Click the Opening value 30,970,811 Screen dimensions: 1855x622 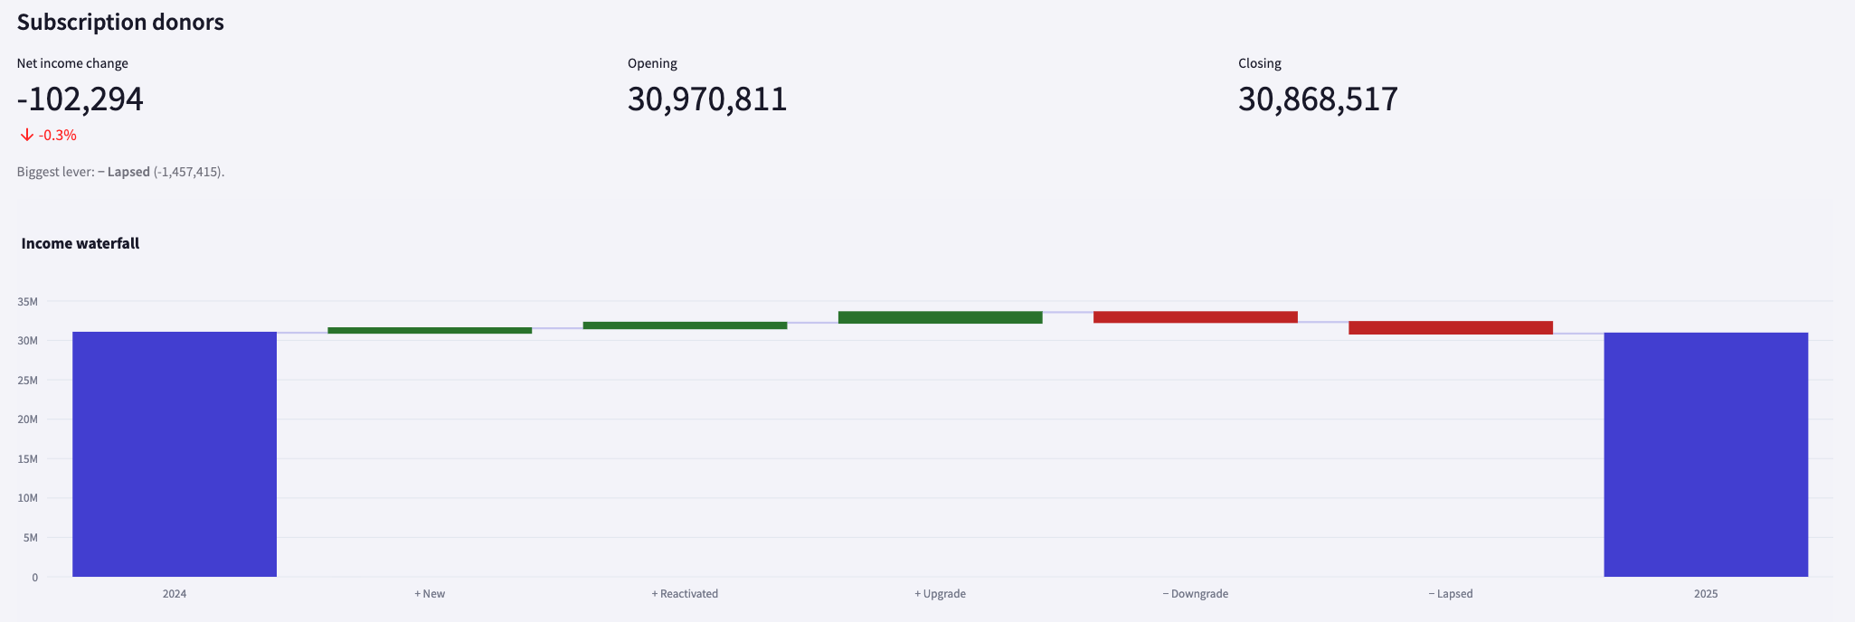(x=707, y=99)
